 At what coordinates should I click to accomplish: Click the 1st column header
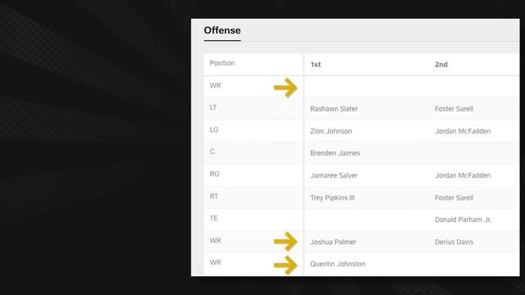[315, 65]
